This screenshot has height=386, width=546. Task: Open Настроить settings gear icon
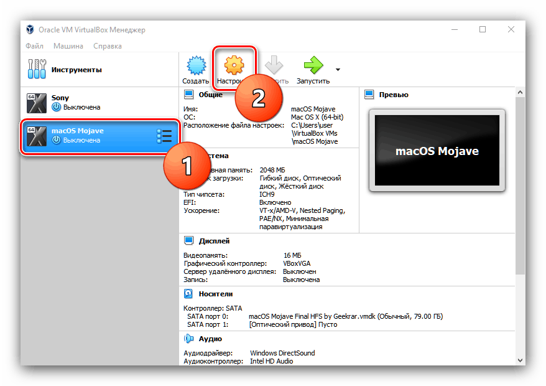[x=234, y=65]
